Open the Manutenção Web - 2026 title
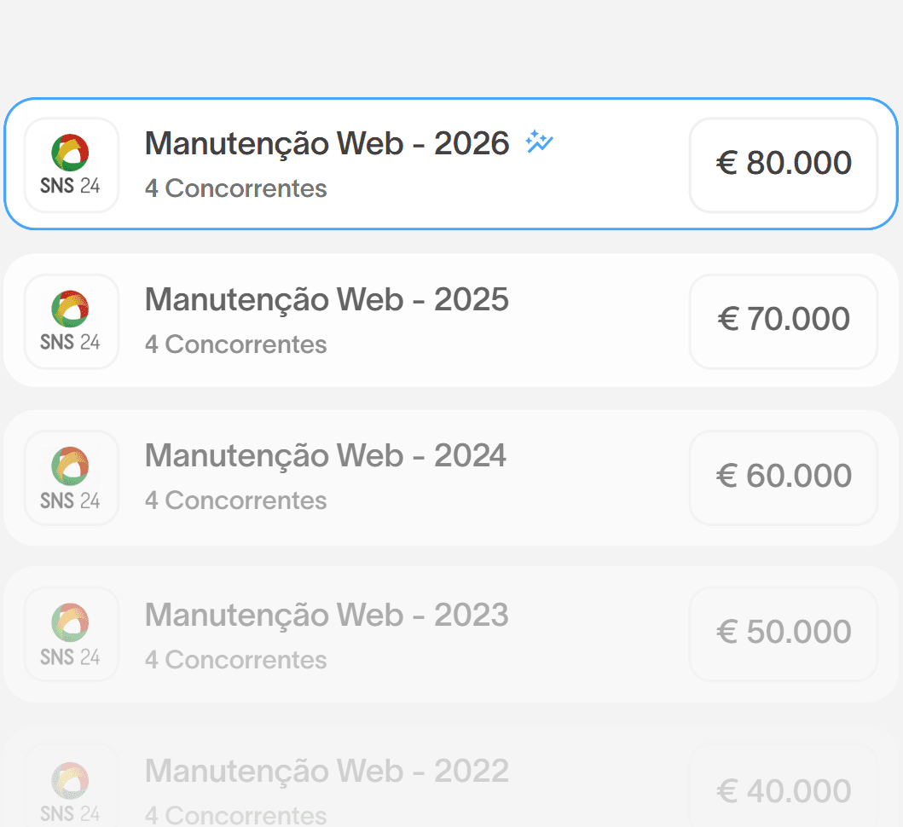 click(x=327, y=143)
